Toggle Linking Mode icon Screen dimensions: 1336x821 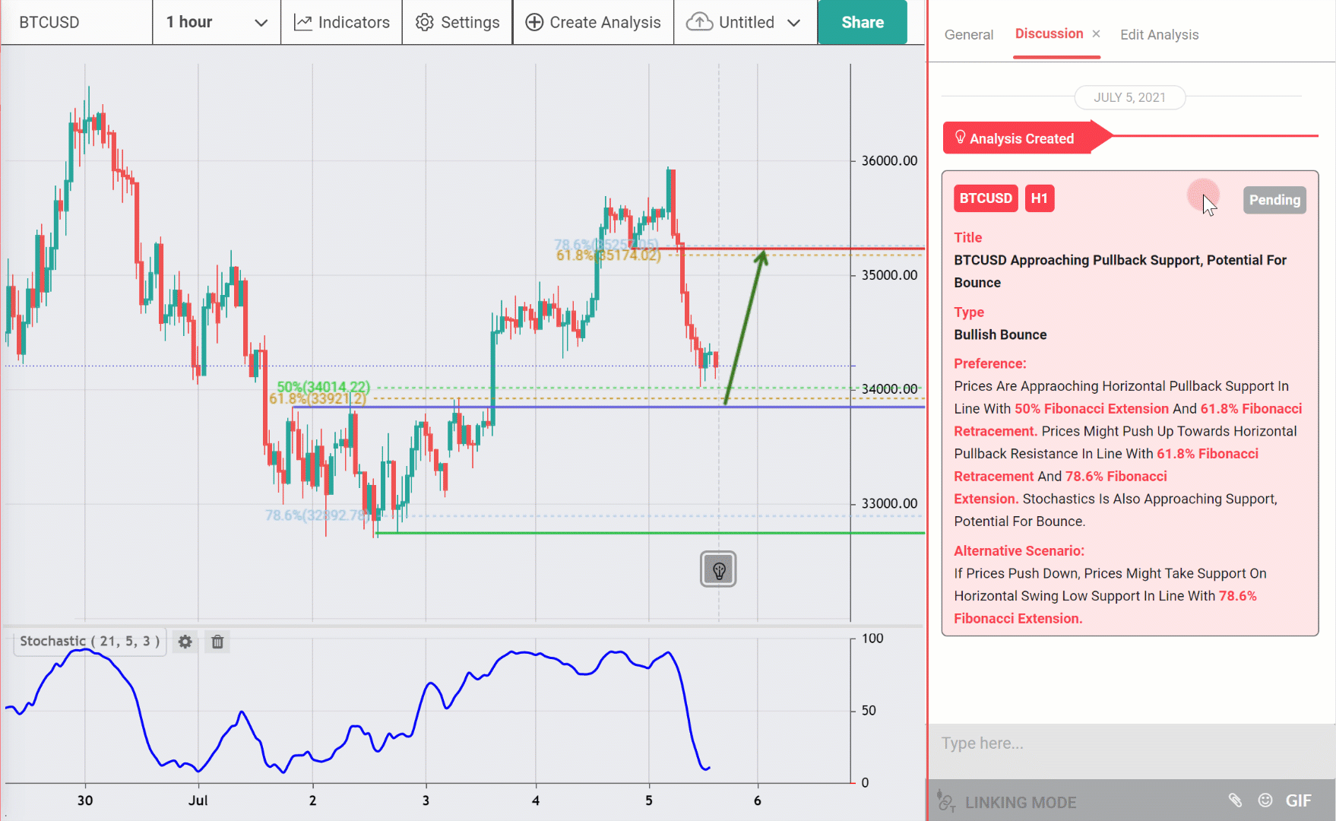[946, 801]
